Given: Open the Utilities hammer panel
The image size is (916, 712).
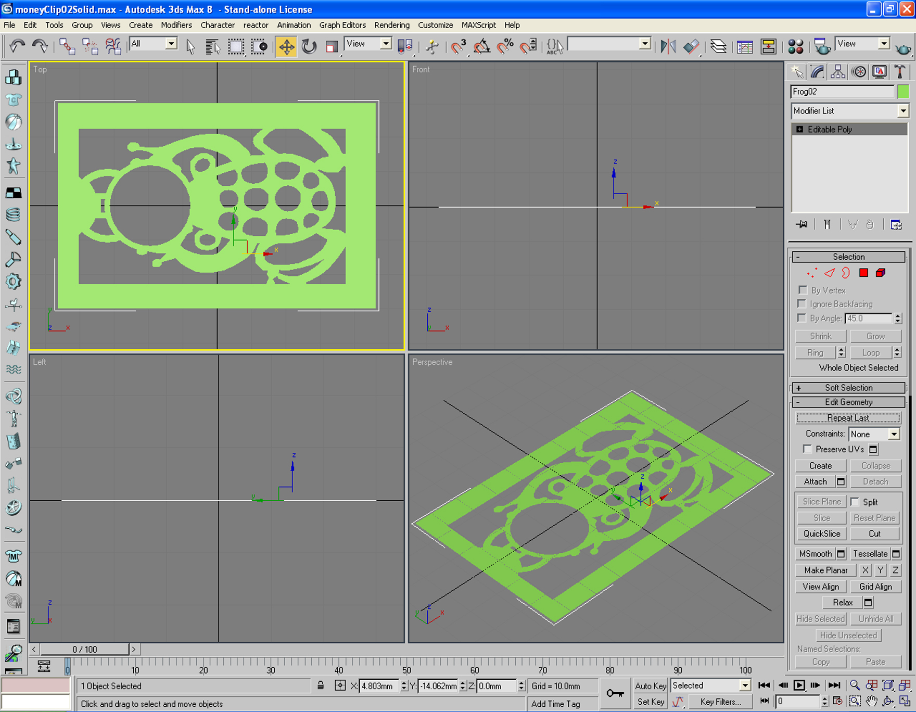Looking at the screenshot, I should click(900, 72).
